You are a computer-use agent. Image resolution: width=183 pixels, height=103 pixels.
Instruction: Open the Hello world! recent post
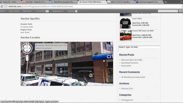tap(126, 66)
